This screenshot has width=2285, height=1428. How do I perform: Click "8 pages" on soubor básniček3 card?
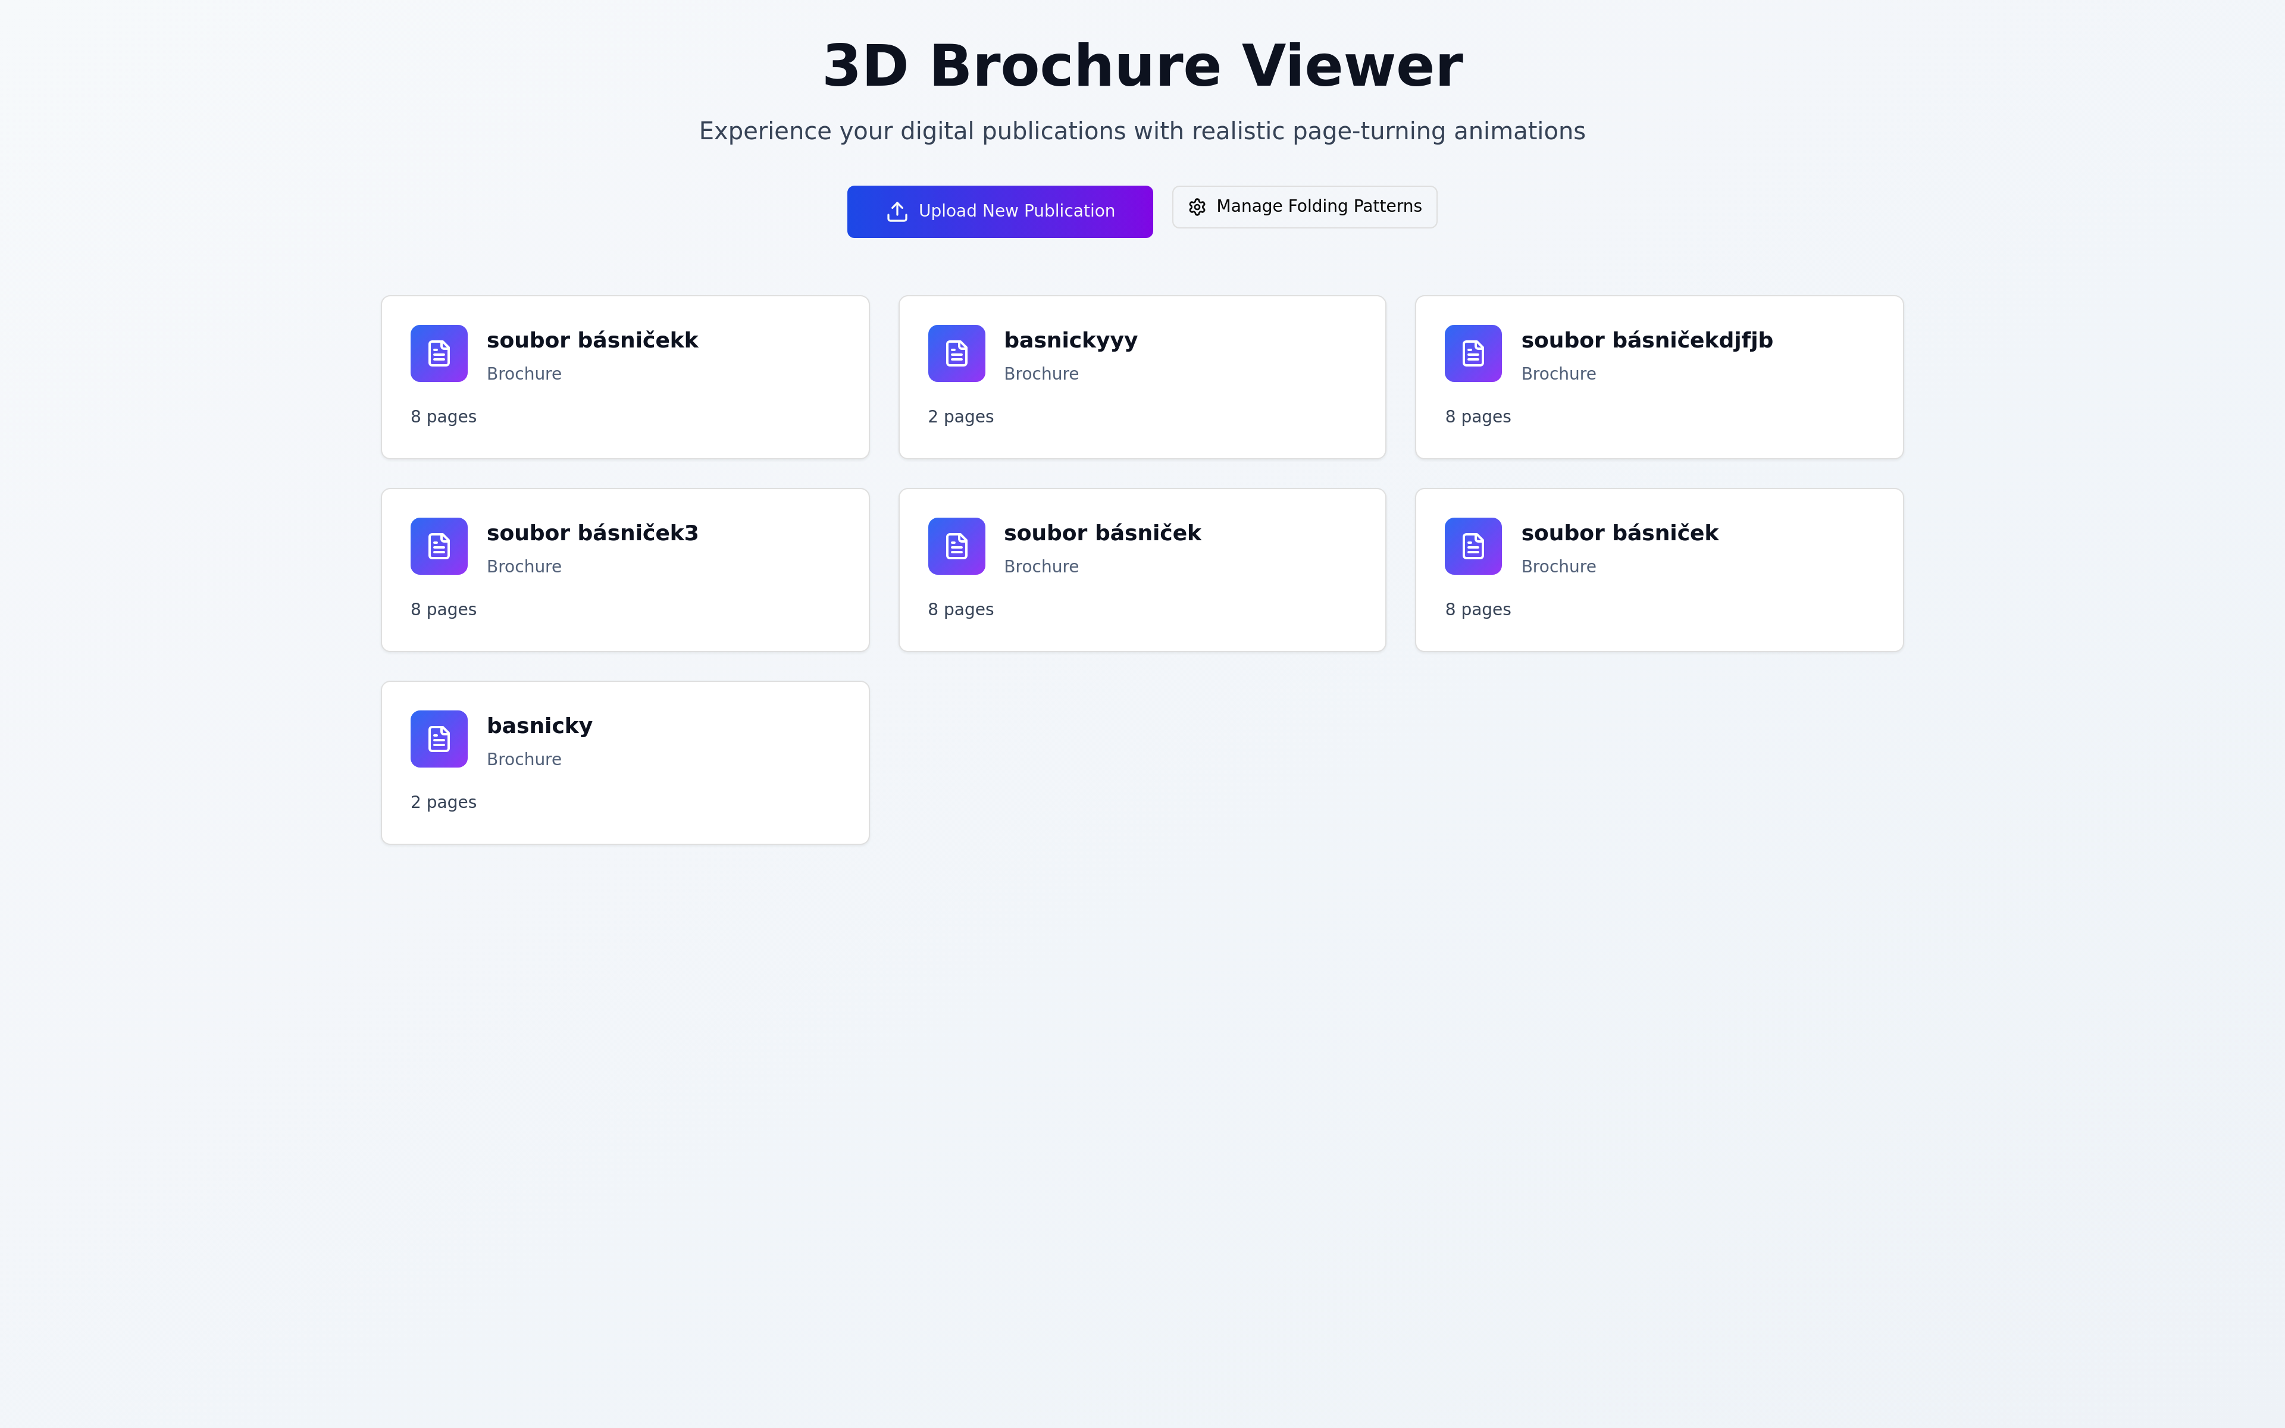coord(443,609)
